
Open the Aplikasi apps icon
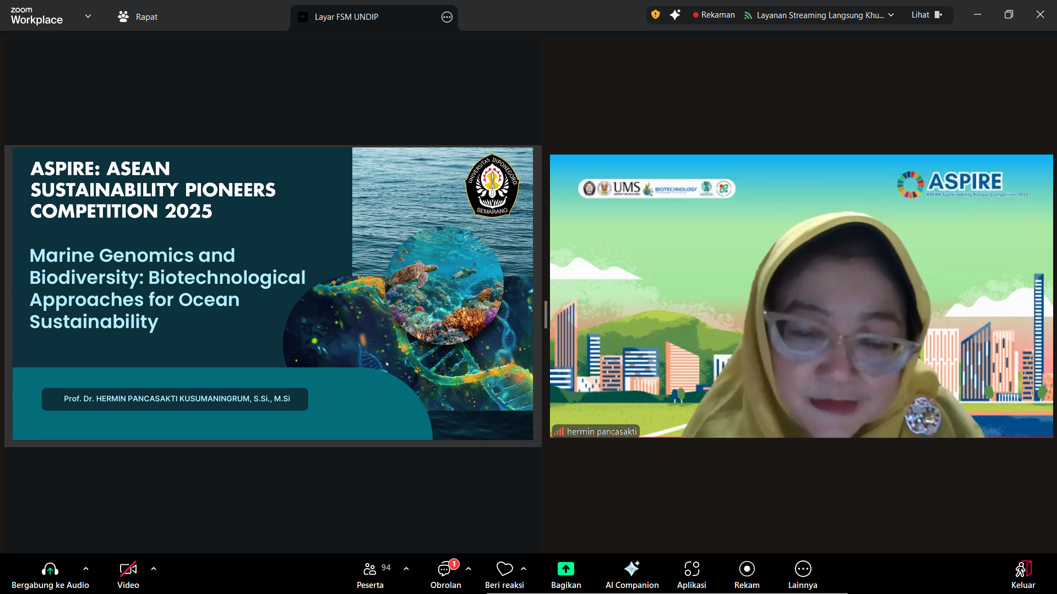point(691,569)
